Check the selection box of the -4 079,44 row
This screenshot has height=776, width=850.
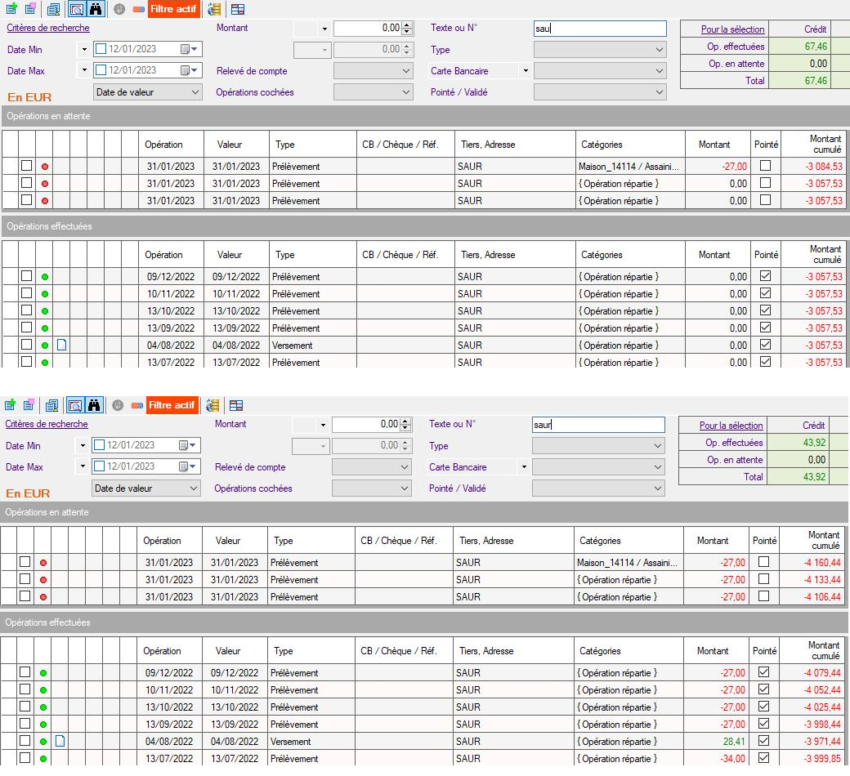(25, 672)
